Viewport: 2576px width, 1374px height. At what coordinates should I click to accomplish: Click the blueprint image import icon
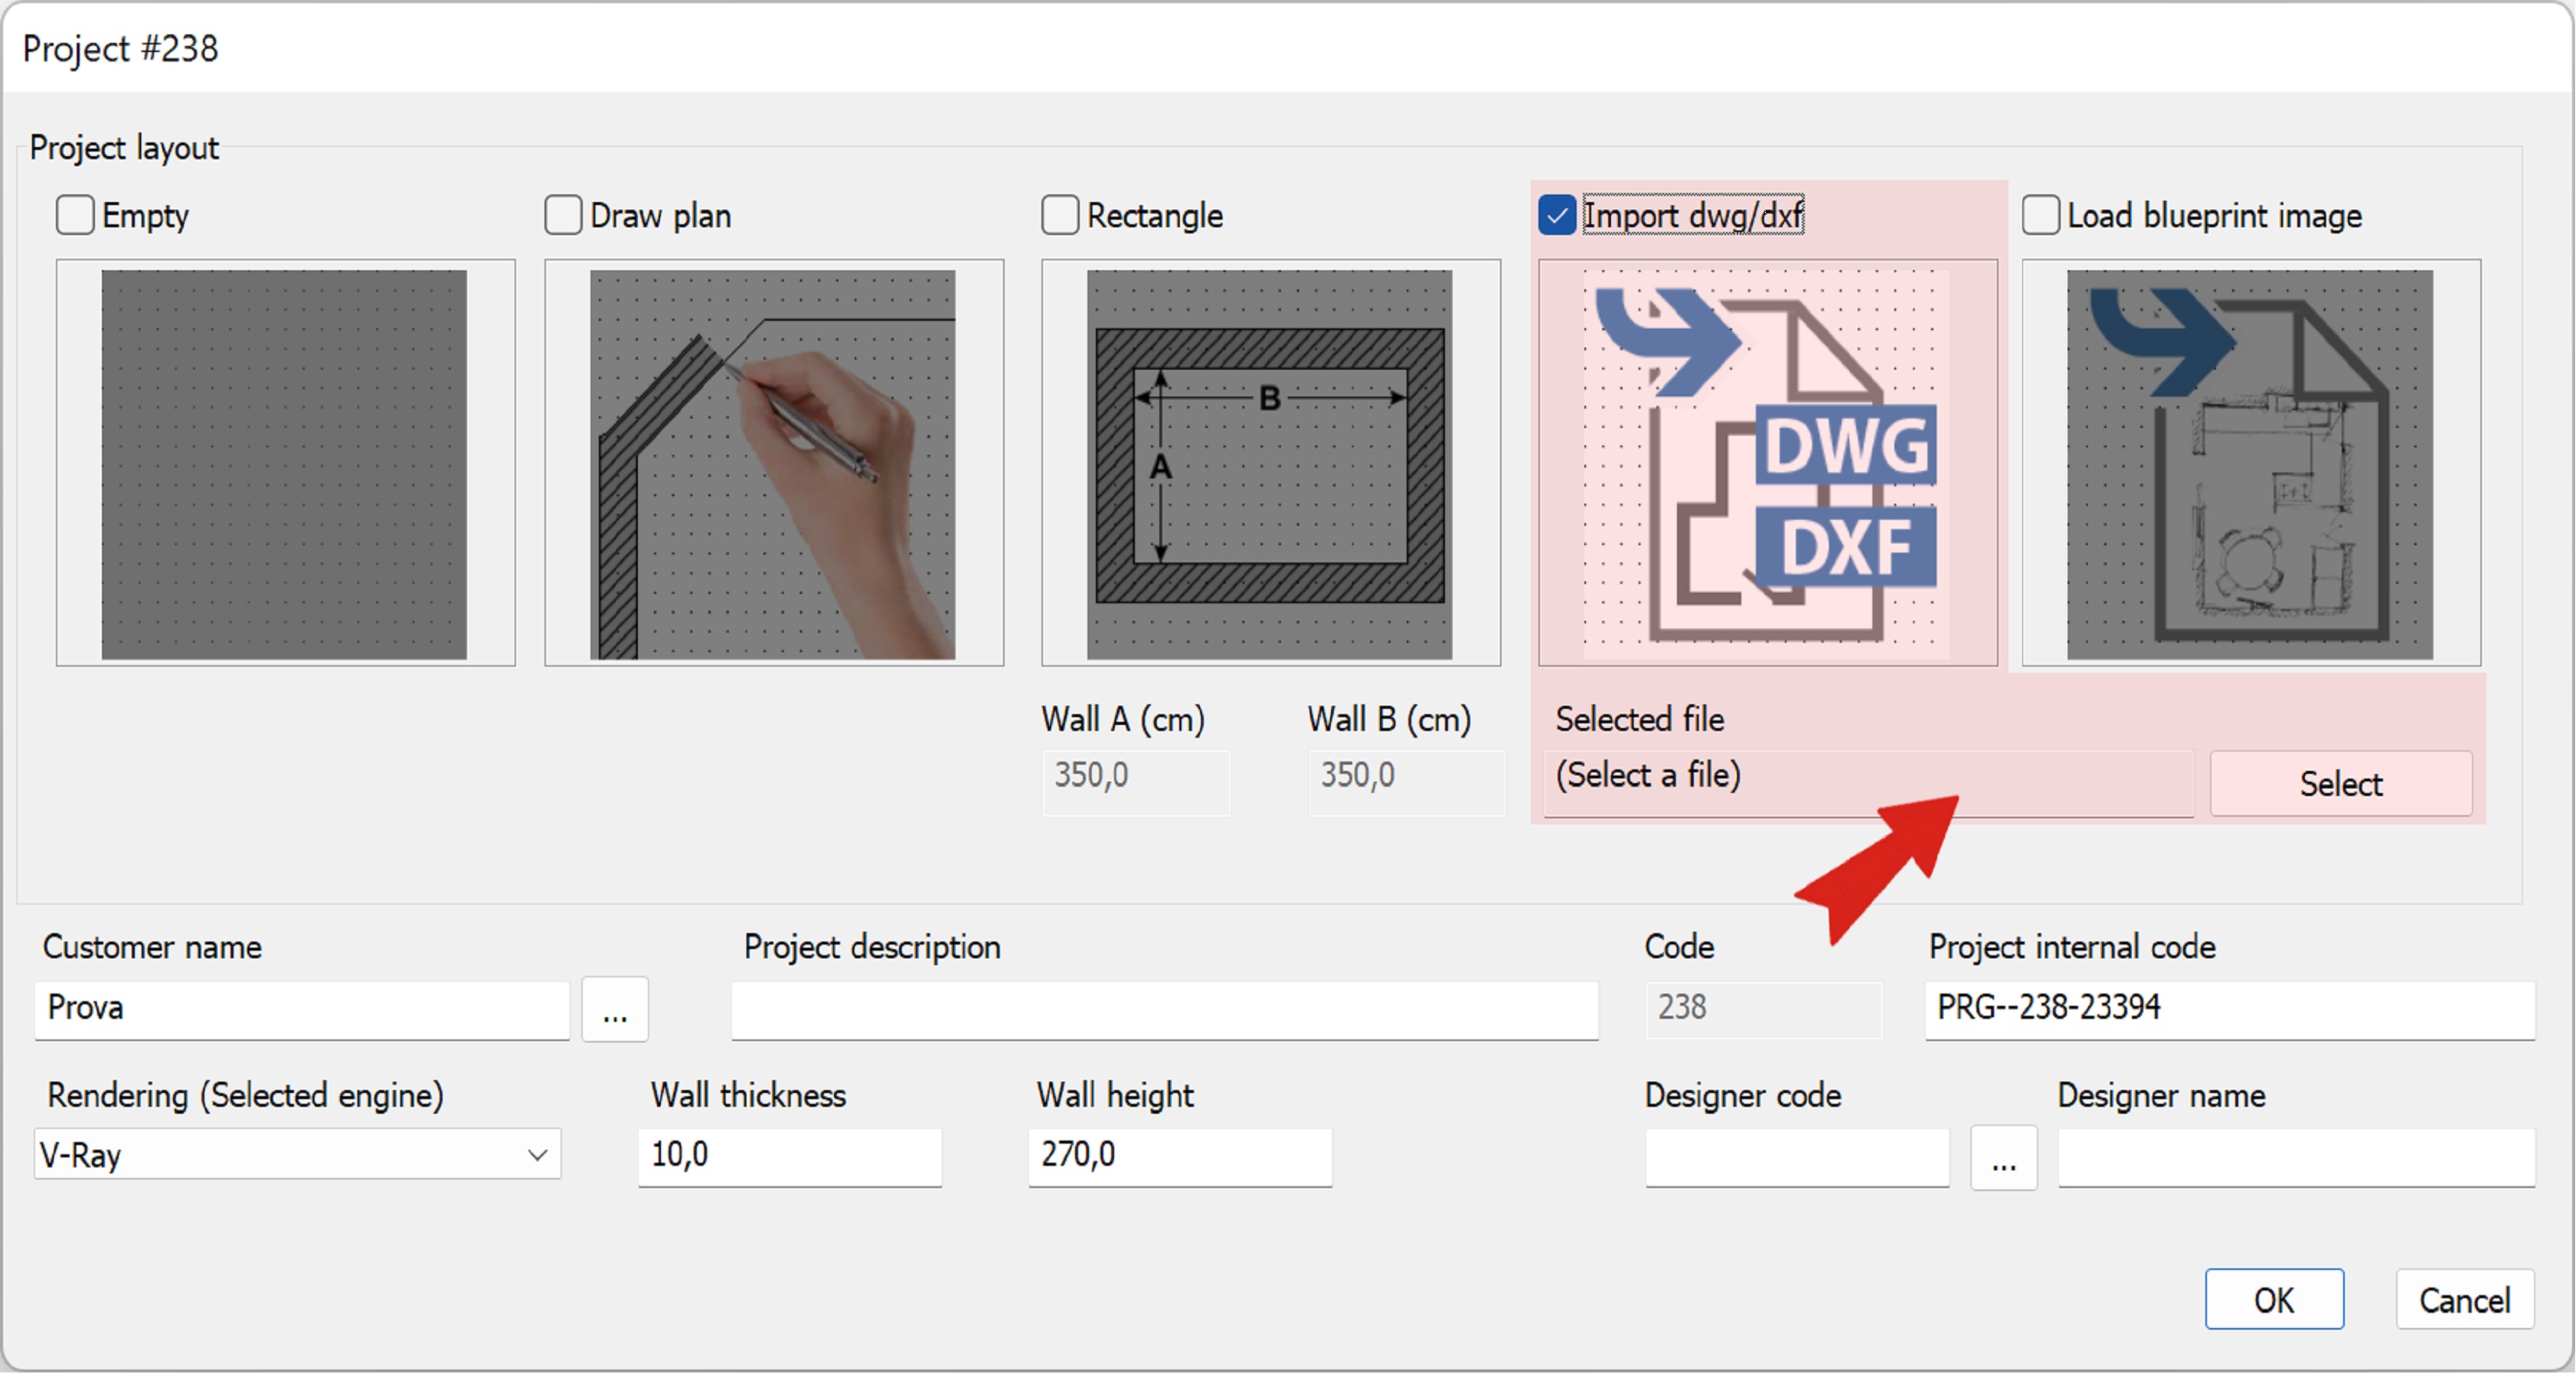(x=2251, y=464)
